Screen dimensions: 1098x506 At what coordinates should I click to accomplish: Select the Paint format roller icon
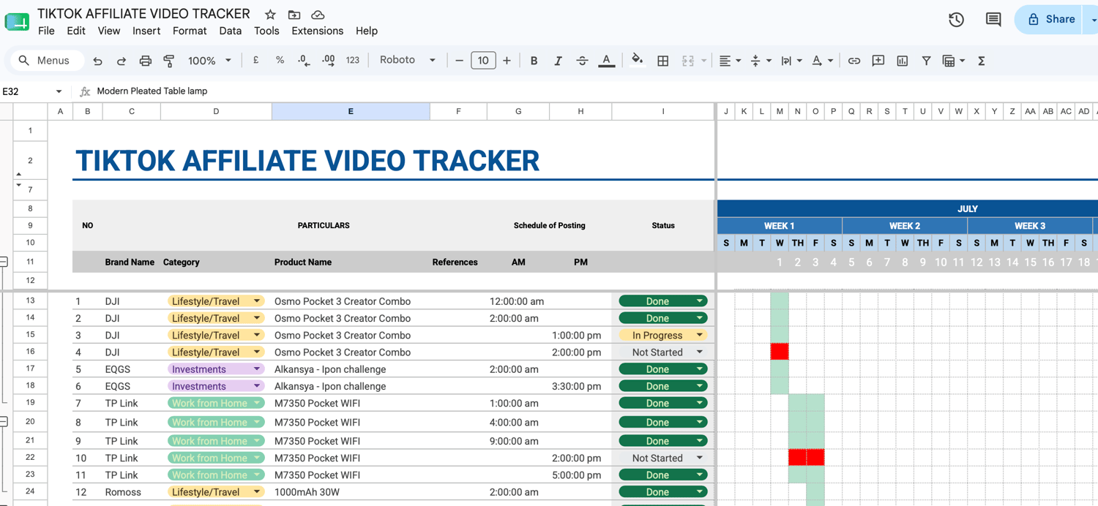coord(169,61)
